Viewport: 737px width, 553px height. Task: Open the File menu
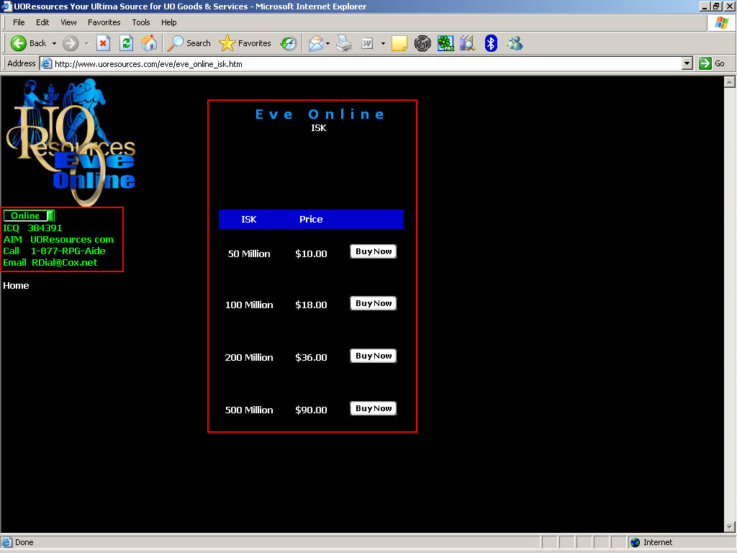[x=19, y=22]
